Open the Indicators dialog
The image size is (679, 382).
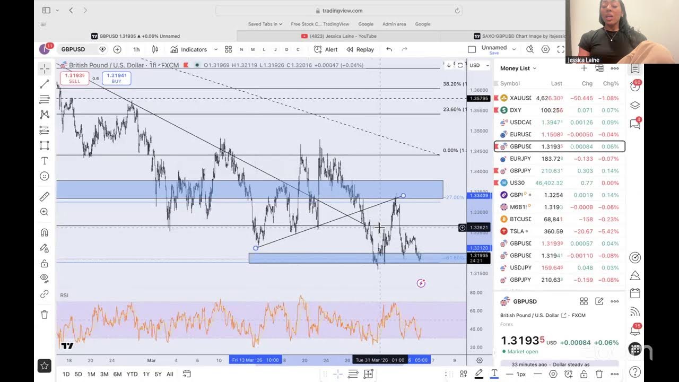coord(188,49)
